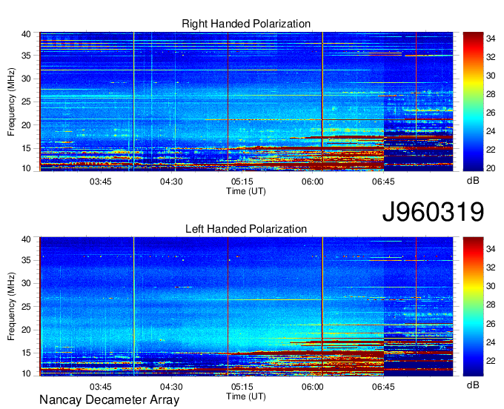This screenshot has height=409, width=504.
Task: Click the 34 value on the top color scale
Action: [491, 39]
